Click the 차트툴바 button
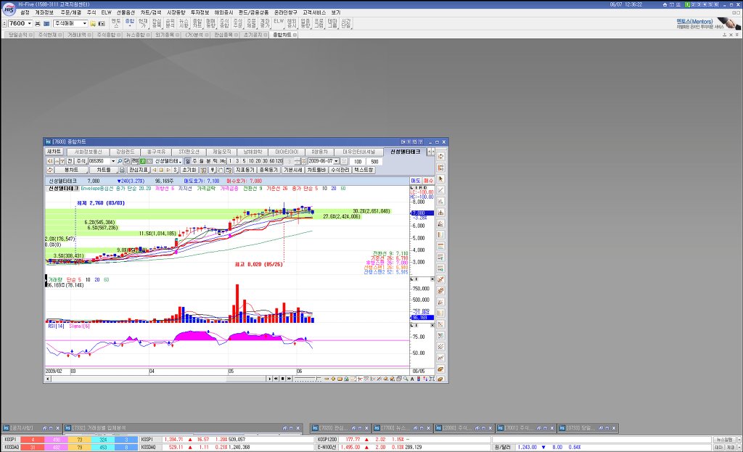Image resolution: width=743 pixels, height=452 pixels. click(x=316, y=170)
